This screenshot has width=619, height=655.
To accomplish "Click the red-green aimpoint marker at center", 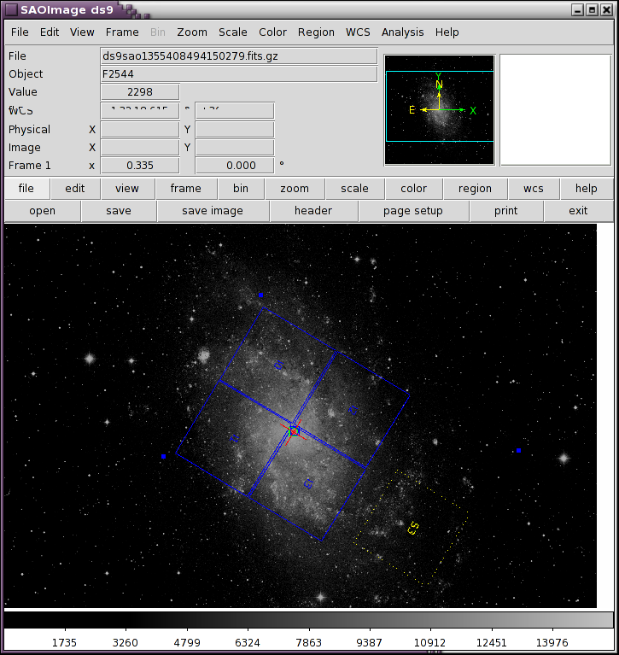I will point(294,431).
